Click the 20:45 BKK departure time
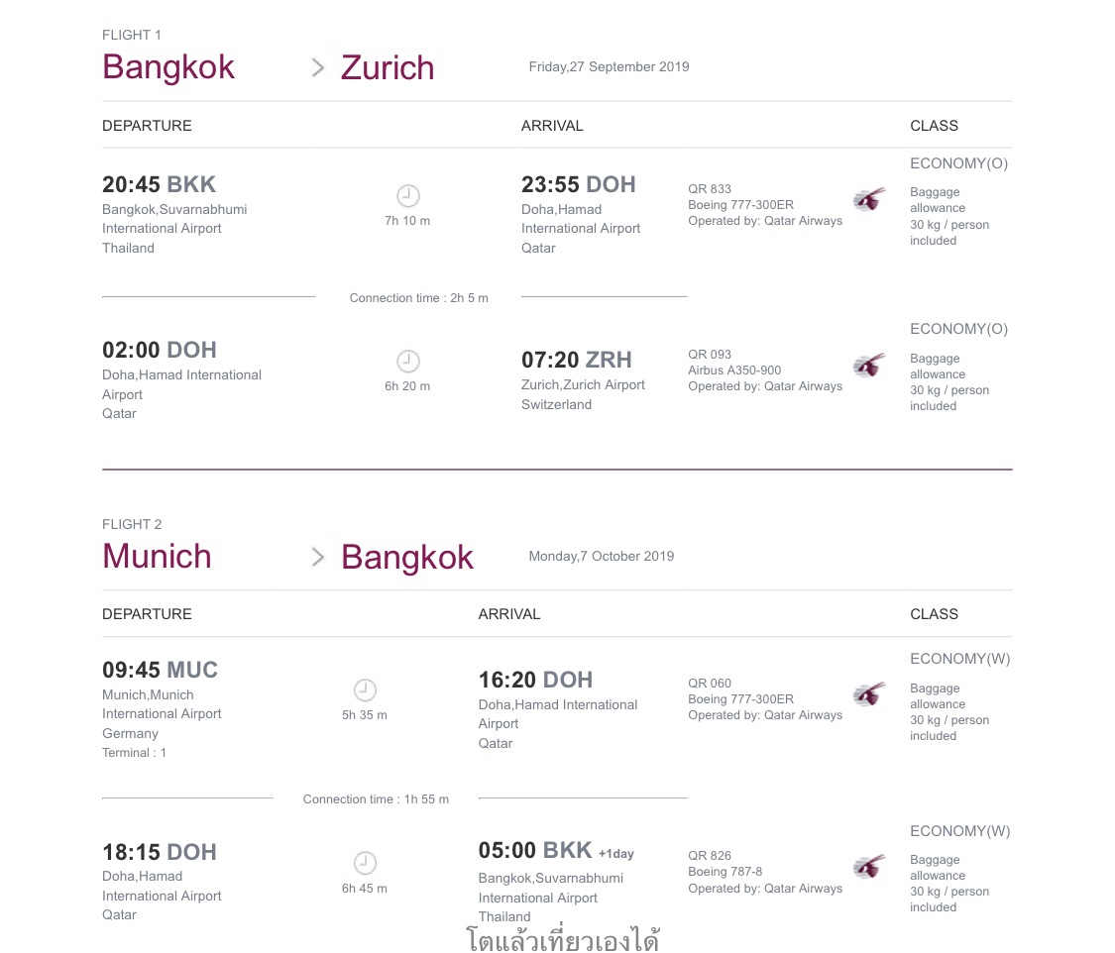The width and height of the screenshot is (1115, 953). click(x=160, y=185)
